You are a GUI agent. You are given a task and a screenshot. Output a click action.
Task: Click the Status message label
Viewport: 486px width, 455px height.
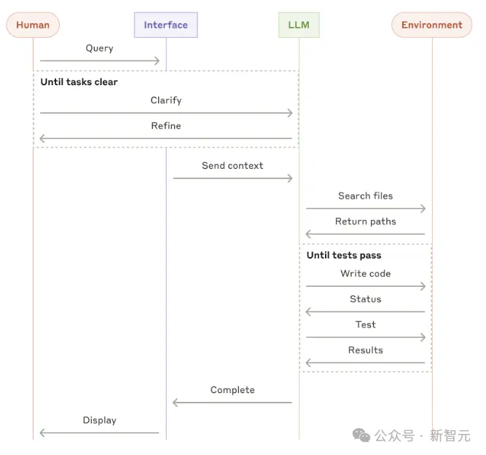point(366,299)
